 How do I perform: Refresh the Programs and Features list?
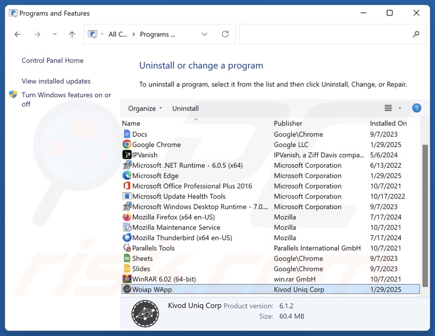(225, 34)
